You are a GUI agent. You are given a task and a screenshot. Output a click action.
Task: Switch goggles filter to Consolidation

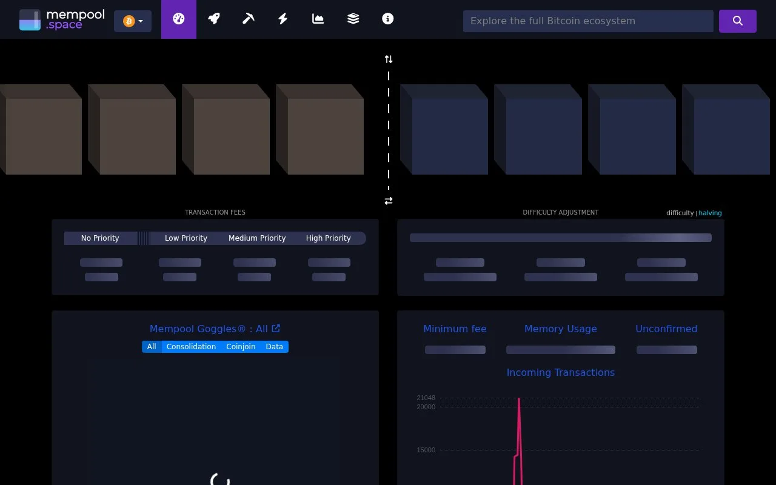tap(191, 347)
